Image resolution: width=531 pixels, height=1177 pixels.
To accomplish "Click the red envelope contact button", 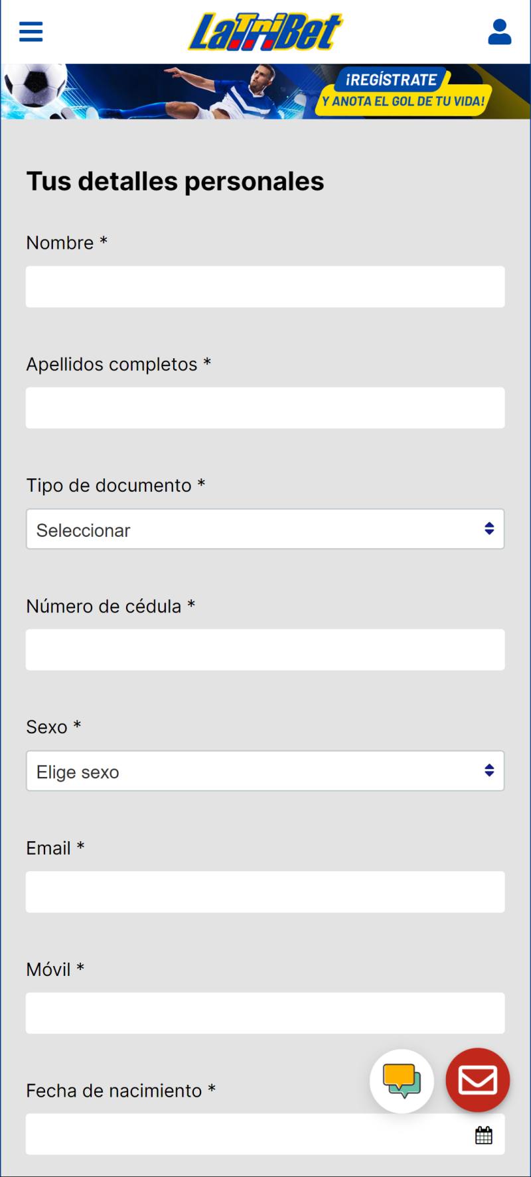I will tap(478, 1079).
